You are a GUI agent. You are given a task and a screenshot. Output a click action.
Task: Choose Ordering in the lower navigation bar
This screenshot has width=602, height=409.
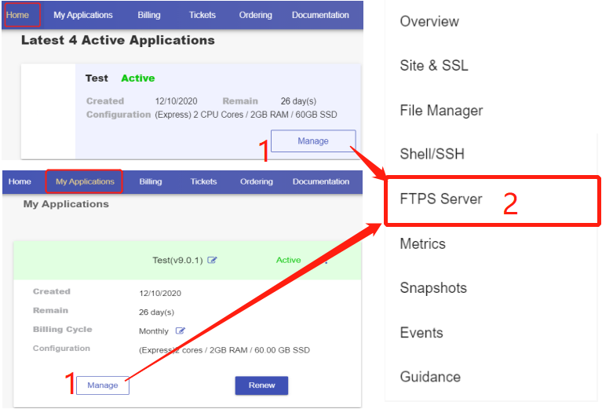(x=256, y=181)
